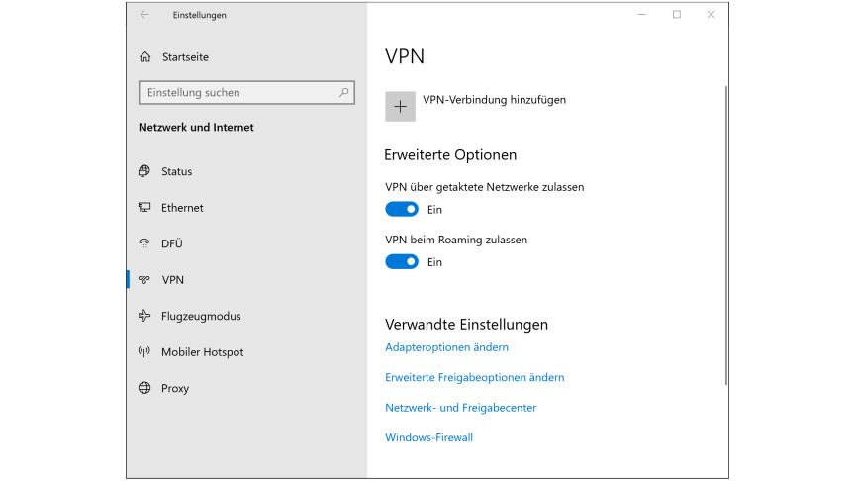Click the Proxy globe icon
Image resolution: width=855 pixels, height=481 pixels.
click(144, 388)
